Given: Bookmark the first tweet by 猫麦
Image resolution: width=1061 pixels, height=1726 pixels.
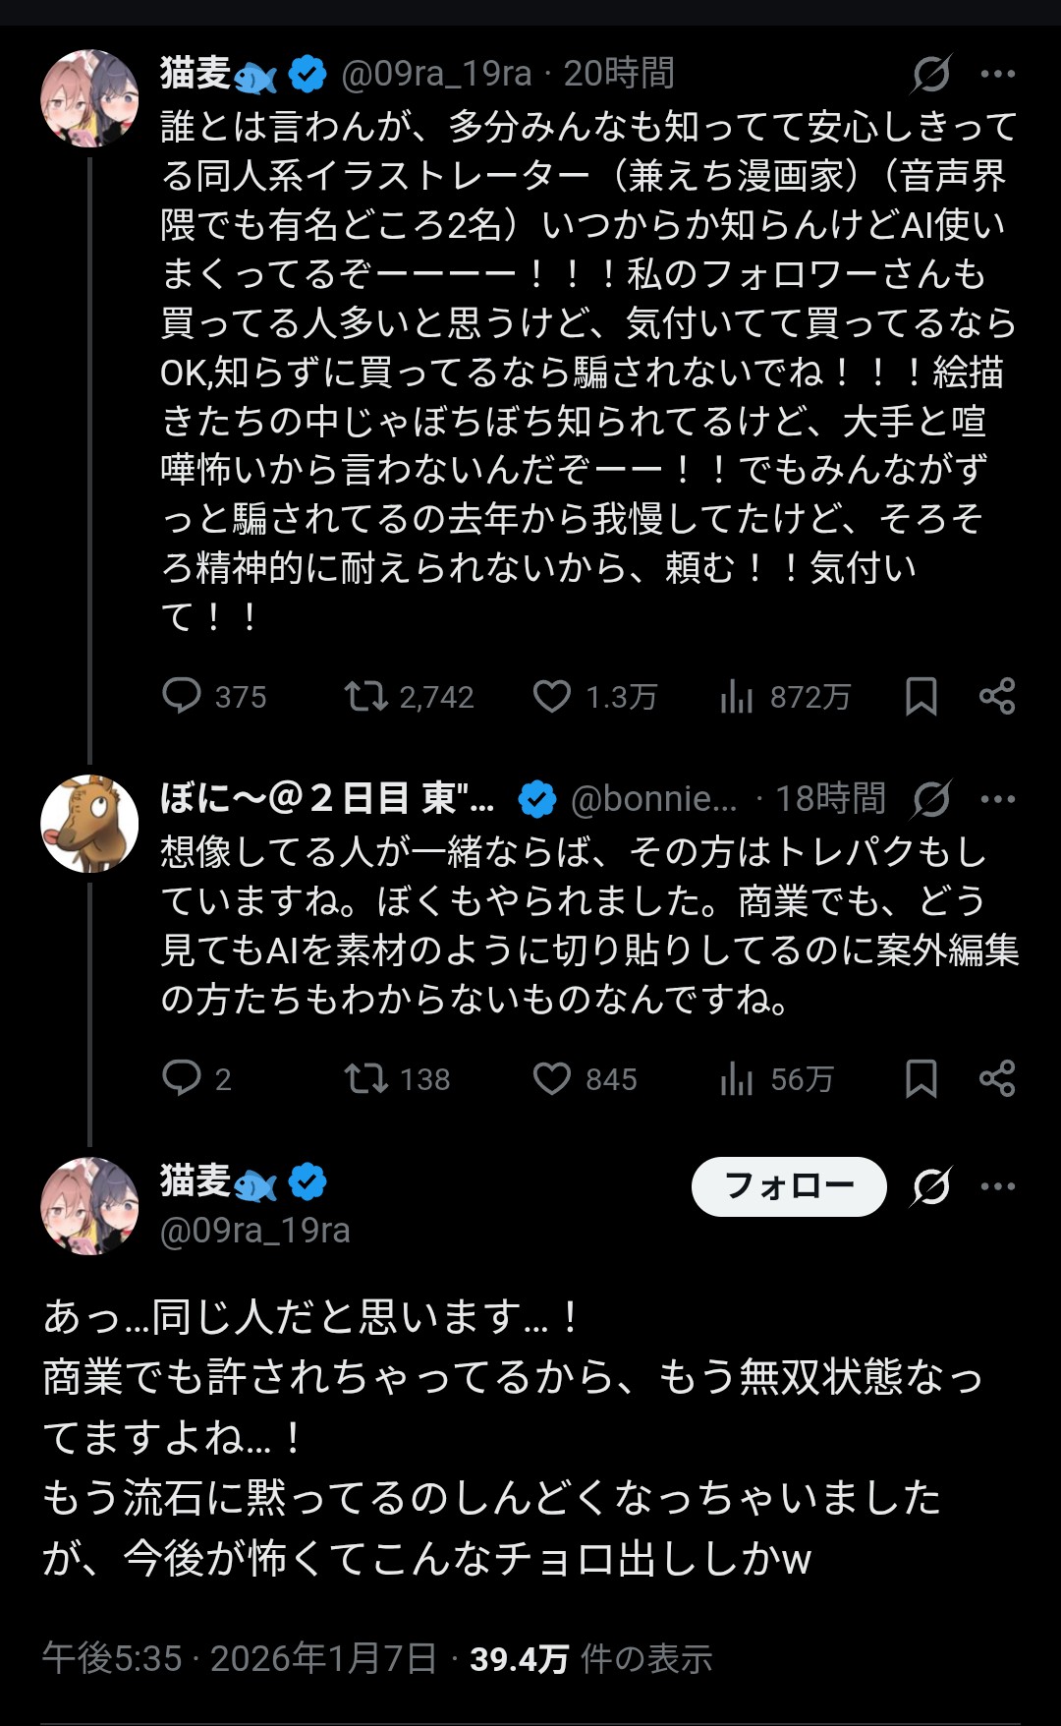Looking at the screenshot, I should [921, 696].
